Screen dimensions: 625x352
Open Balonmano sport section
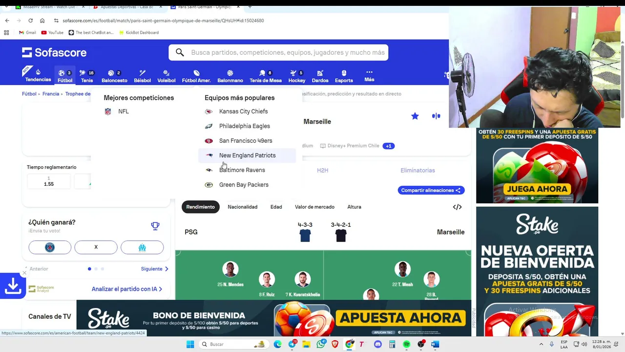coord(230,76)
